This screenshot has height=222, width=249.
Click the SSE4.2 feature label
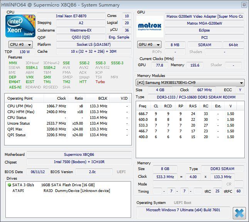(x=50, y=68)
